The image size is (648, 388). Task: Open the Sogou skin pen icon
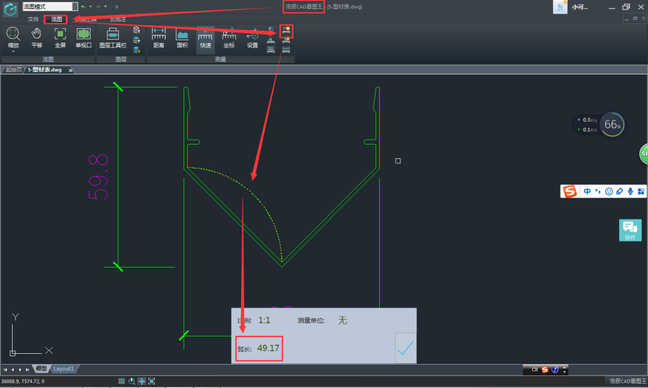pos(619,191)
